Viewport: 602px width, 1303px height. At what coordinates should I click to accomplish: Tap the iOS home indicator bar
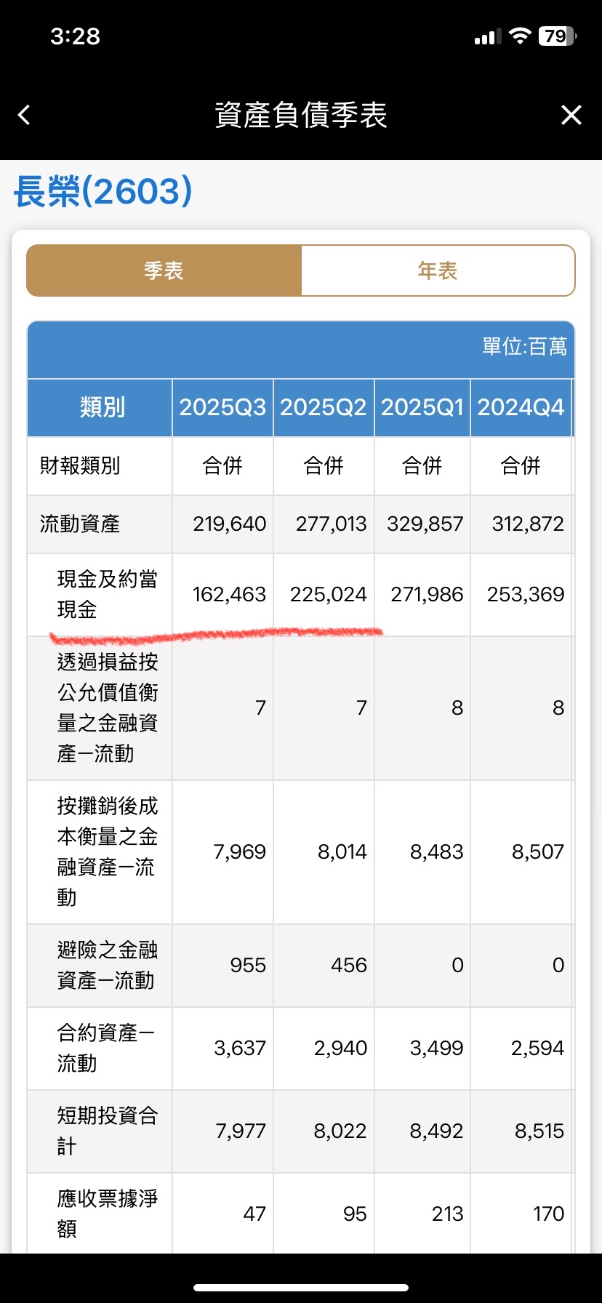pos(301,1288)
